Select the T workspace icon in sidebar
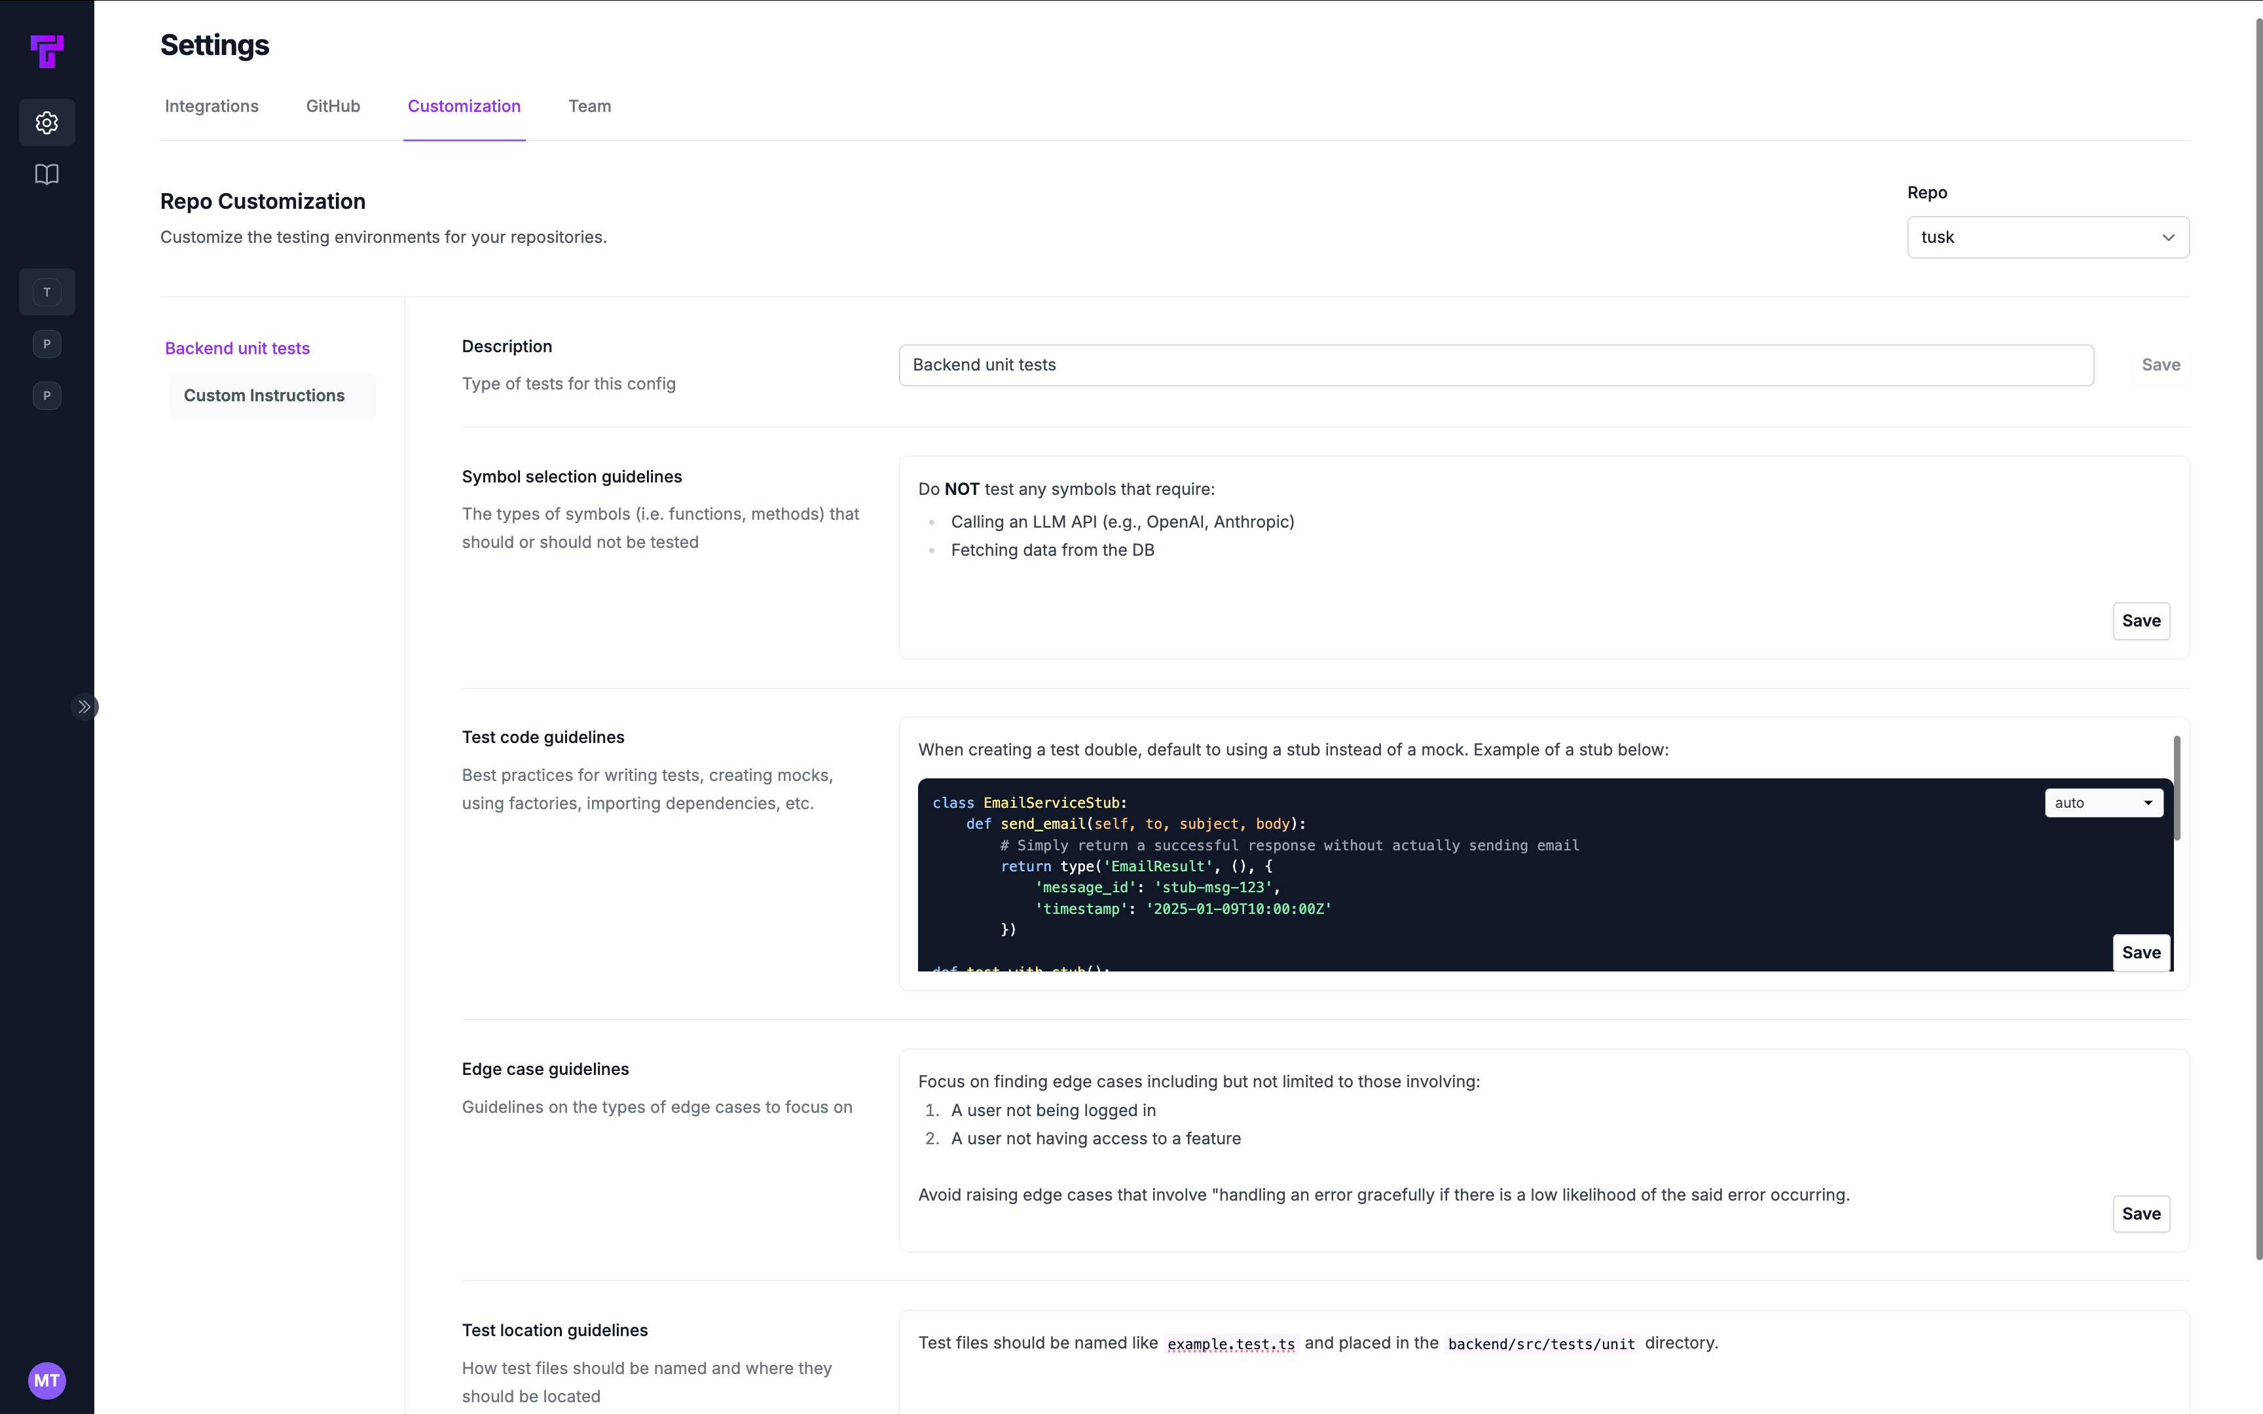The image size is (2263, 1414). click(x=46, y=293)
